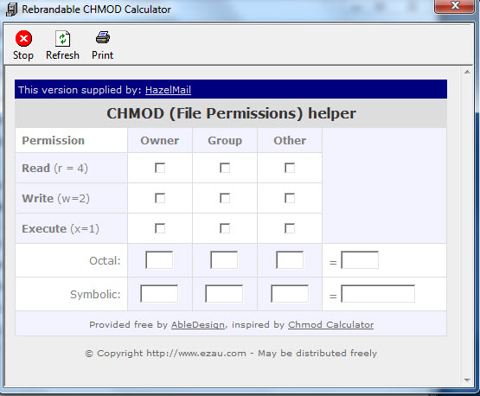Select the full symbolic result field

[378, 294]
